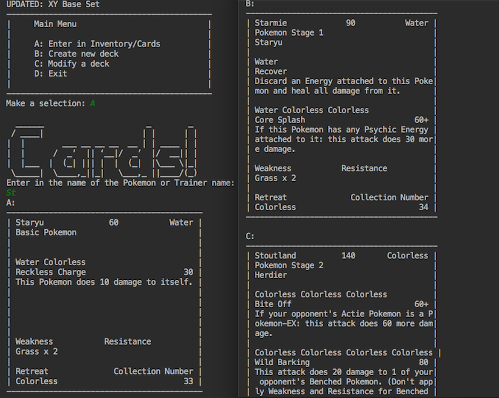499x398 pixels.
Task: Click 'Colorless' type on Stoutland card header
Action: point(408,256)
